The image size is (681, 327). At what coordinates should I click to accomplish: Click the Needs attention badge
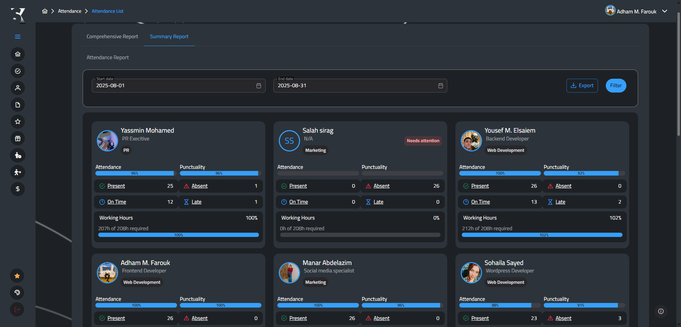(423, 141)
